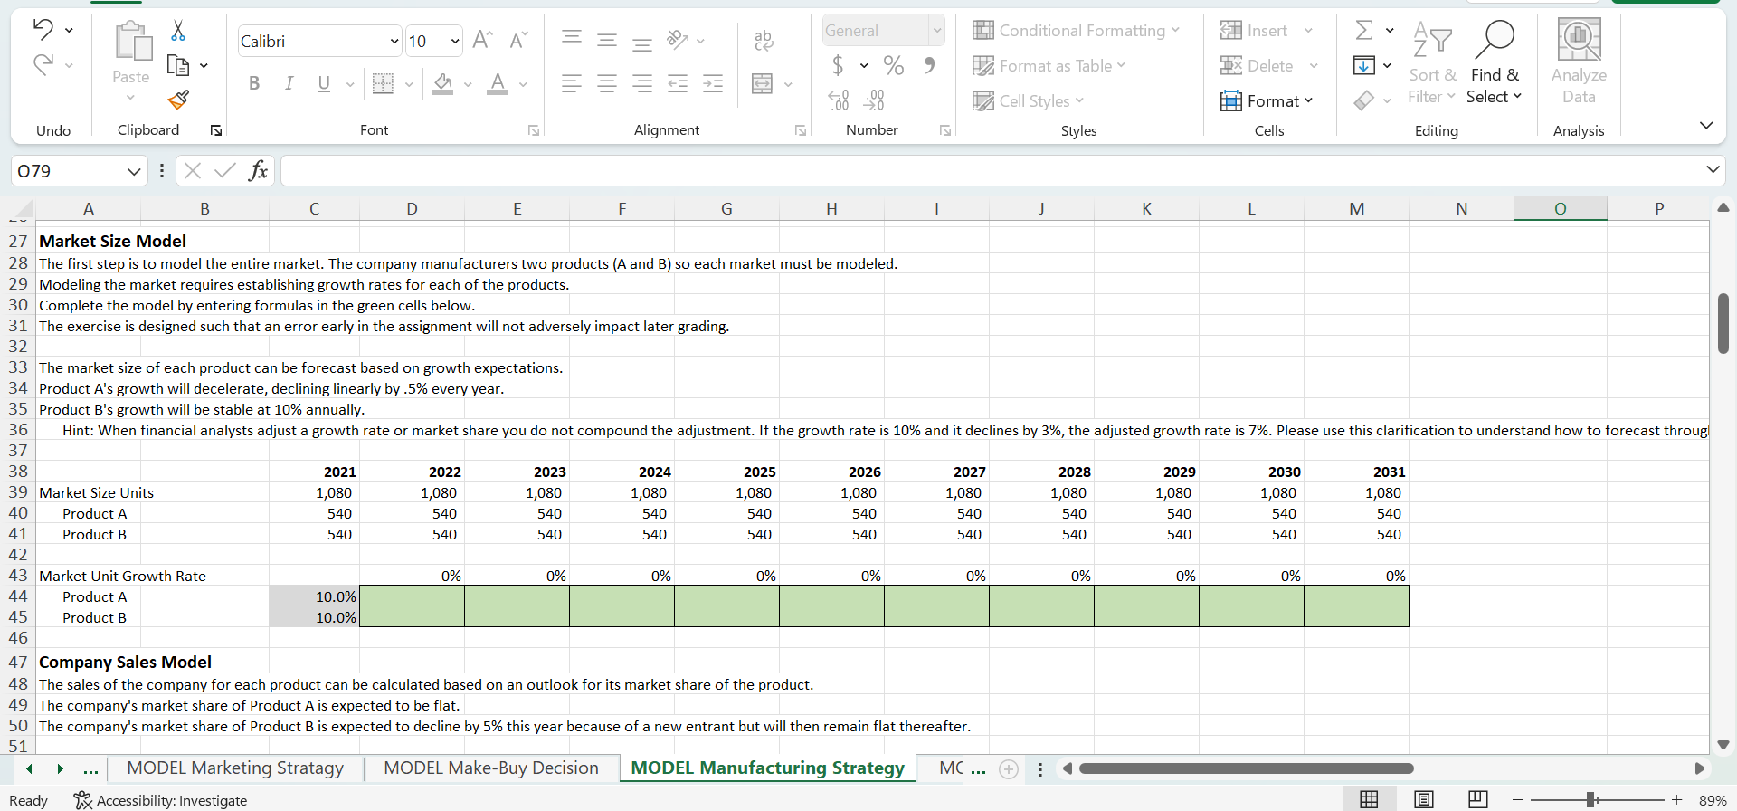This screenshot has width=1737, height=811.
Task: Open the font name dropdown
Action: (x=394, y=41)
